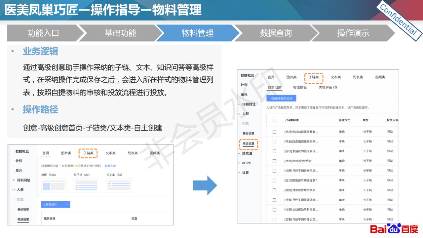The width and height of the screenshot is (423, 238).
Task: Expand 线索通 in the sidebar
Action: pos(239,153)
